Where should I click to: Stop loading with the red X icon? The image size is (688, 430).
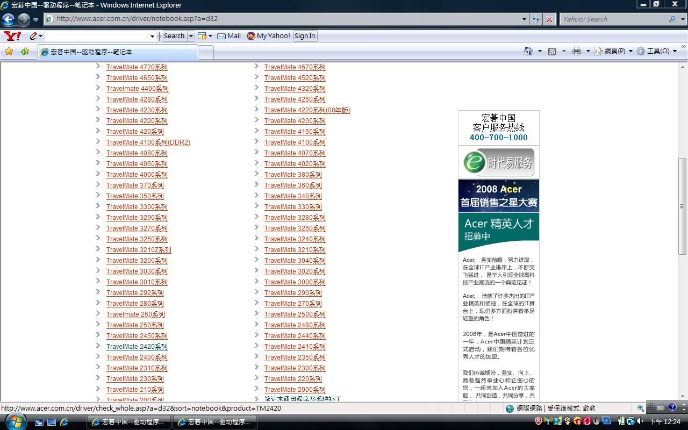pos(549,19)
